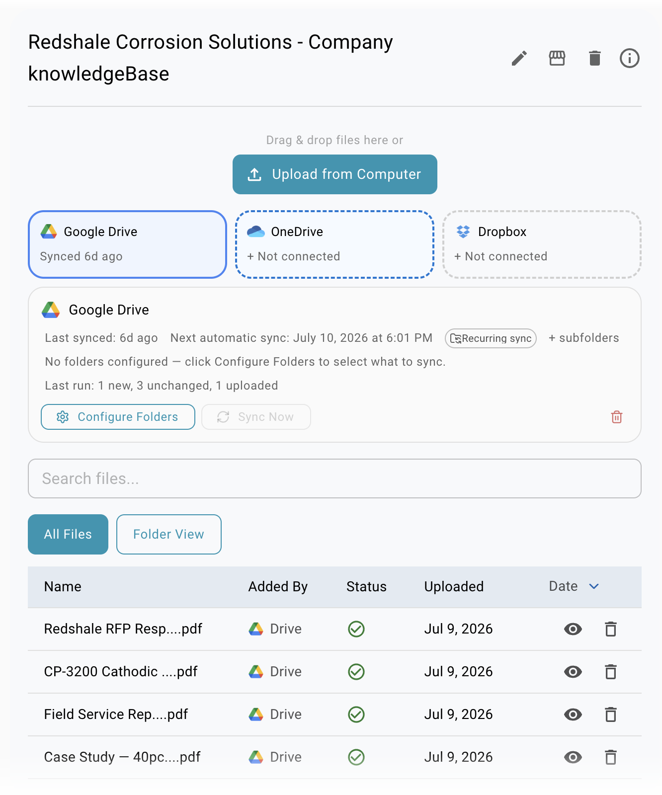Remove Google Drive connection red trash icon
This screenshot has height=795, width=662.
616,417
